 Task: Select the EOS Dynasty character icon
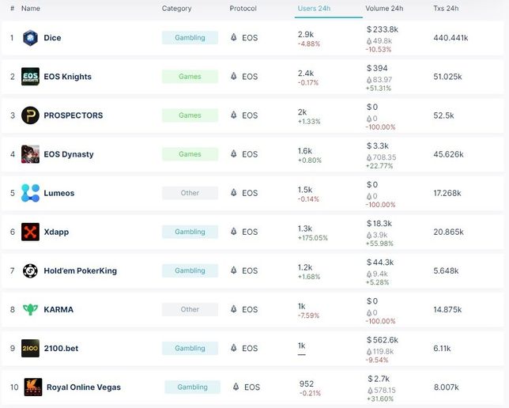point(30,154)
